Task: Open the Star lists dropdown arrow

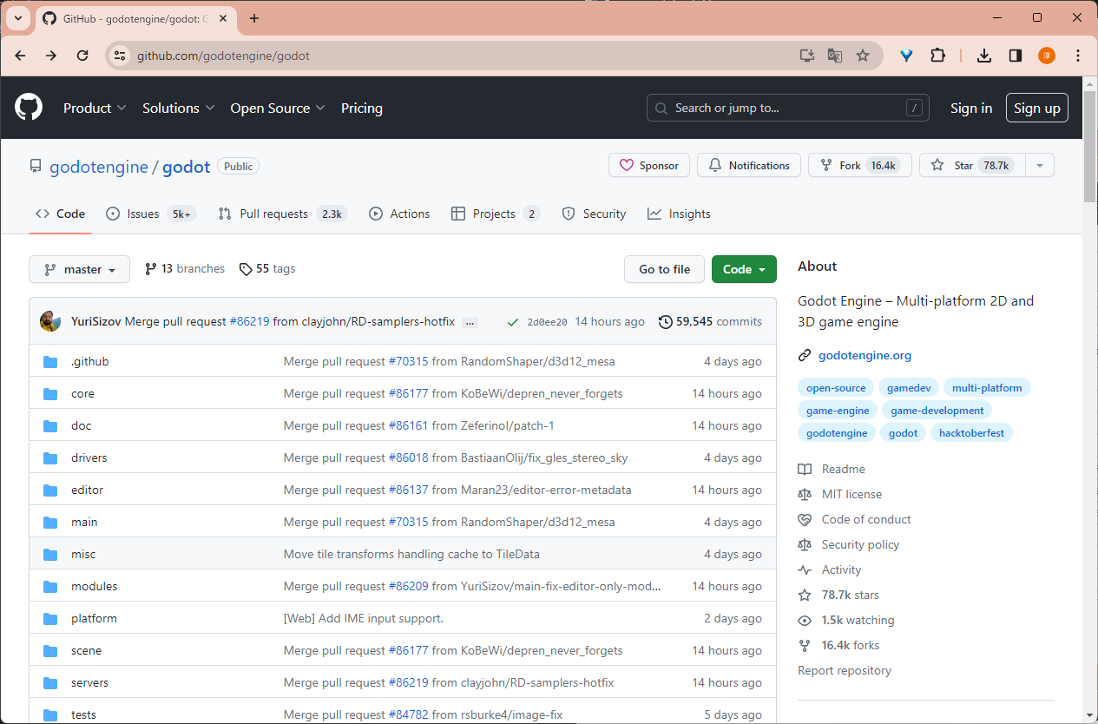Action: (1040, 165)
